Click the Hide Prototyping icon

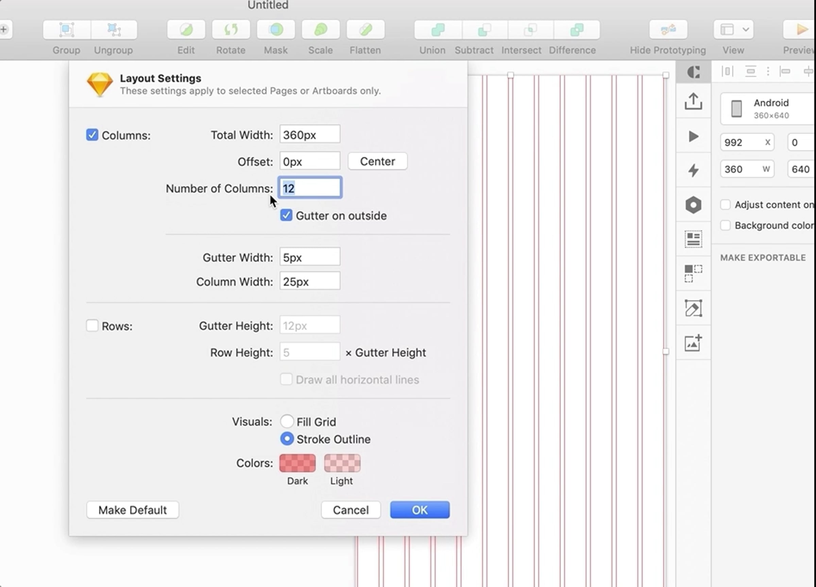click(668, 30)
